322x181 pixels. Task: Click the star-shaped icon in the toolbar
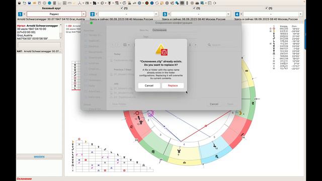click(x=110, y=3)
